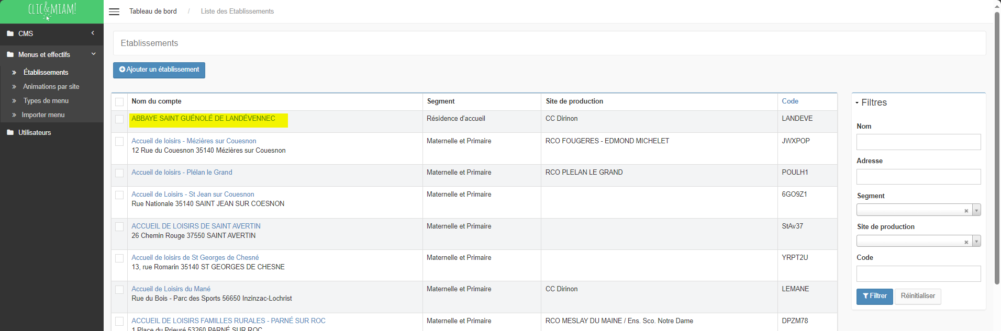This screenshot has width=1001, height=331.
Task: Open the Segment filter dropdown arrow
Action: coord(976,210)
